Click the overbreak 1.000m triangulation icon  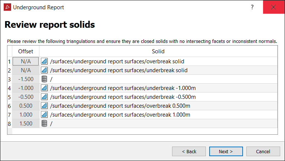[44, 114]
